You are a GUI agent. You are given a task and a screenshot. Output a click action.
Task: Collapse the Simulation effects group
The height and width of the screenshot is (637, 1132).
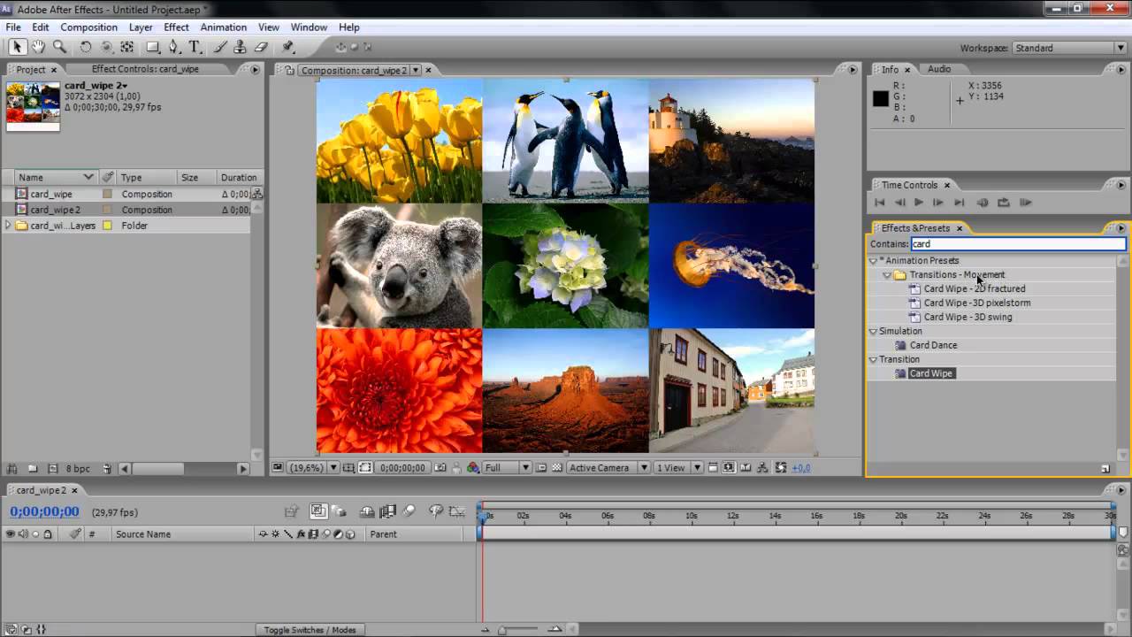(x=873, y=332)
